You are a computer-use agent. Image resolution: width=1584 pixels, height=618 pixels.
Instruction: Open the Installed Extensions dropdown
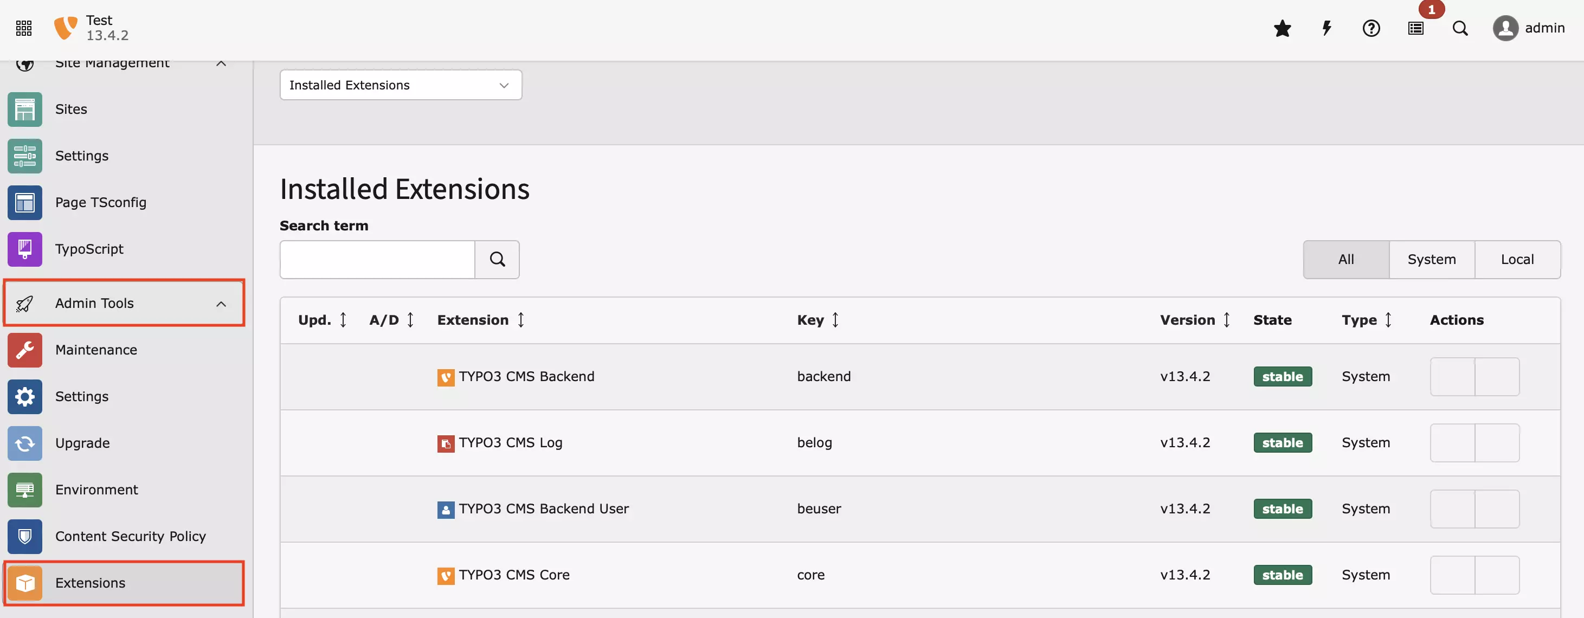400,84
